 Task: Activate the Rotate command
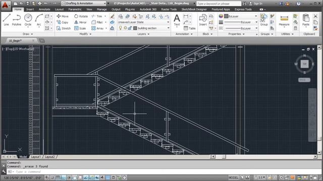click(x=81, y=16)
